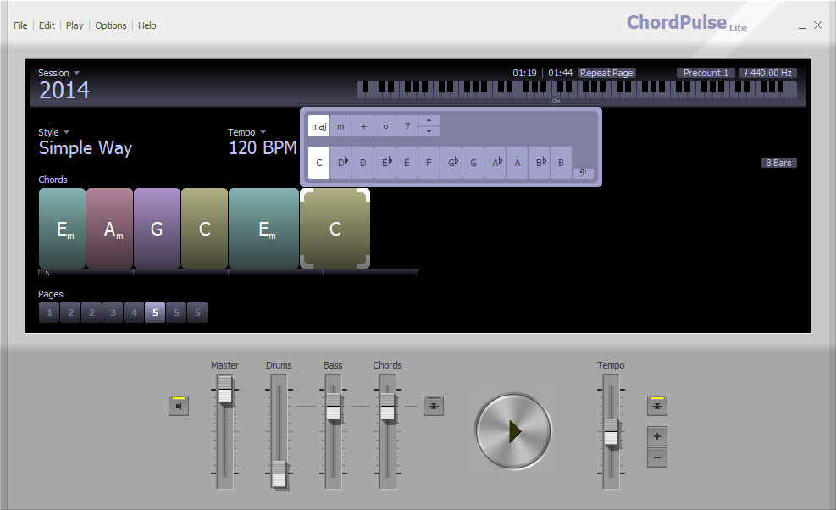Click the mixer reset icon beside Chords slider

tap(434, 406)
